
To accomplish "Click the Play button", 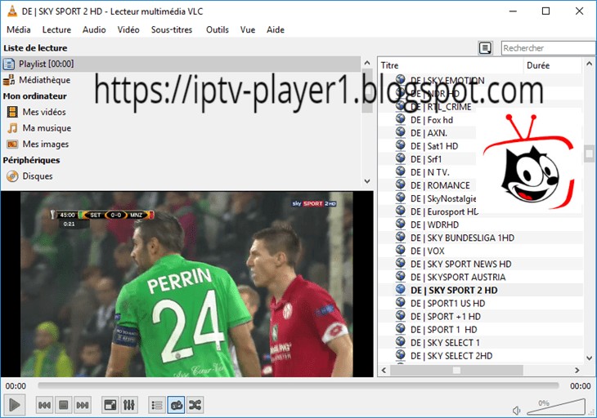I will point(15,405).
